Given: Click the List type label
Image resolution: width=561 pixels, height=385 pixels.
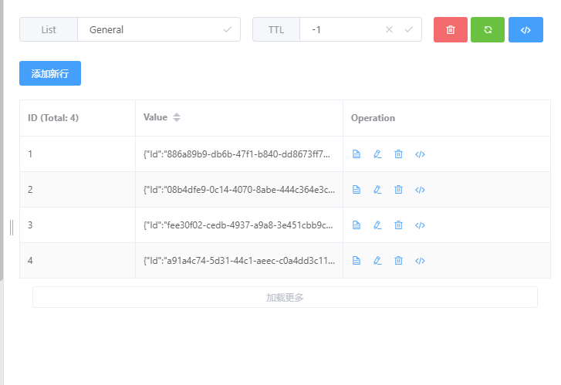Looking at the screenshot, I should (49, 29).
